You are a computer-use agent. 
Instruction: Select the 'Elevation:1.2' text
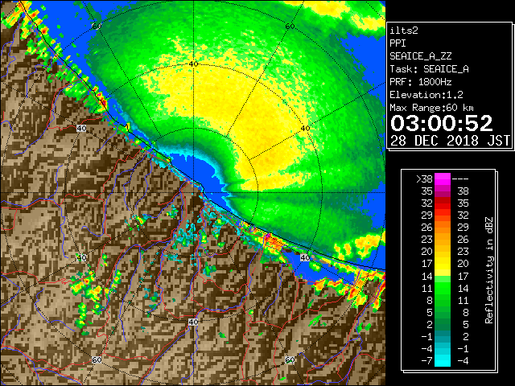click(x=426, y=95)
